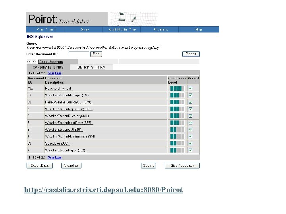The width and height of the screenshot is (286, 214).
Task: Uncheck Accept for WeatherStationManager row
Action: pos(190,96)
